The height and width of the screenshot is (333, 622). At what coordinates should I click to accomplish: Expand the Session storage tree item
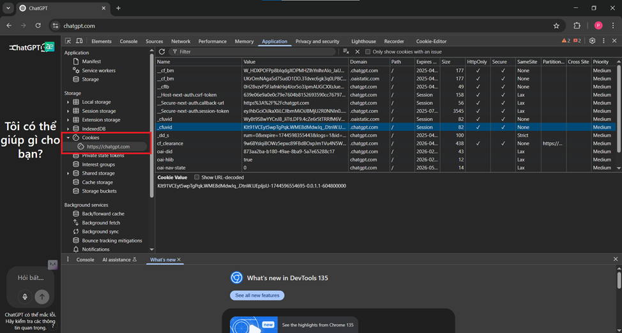coord(68,111)
